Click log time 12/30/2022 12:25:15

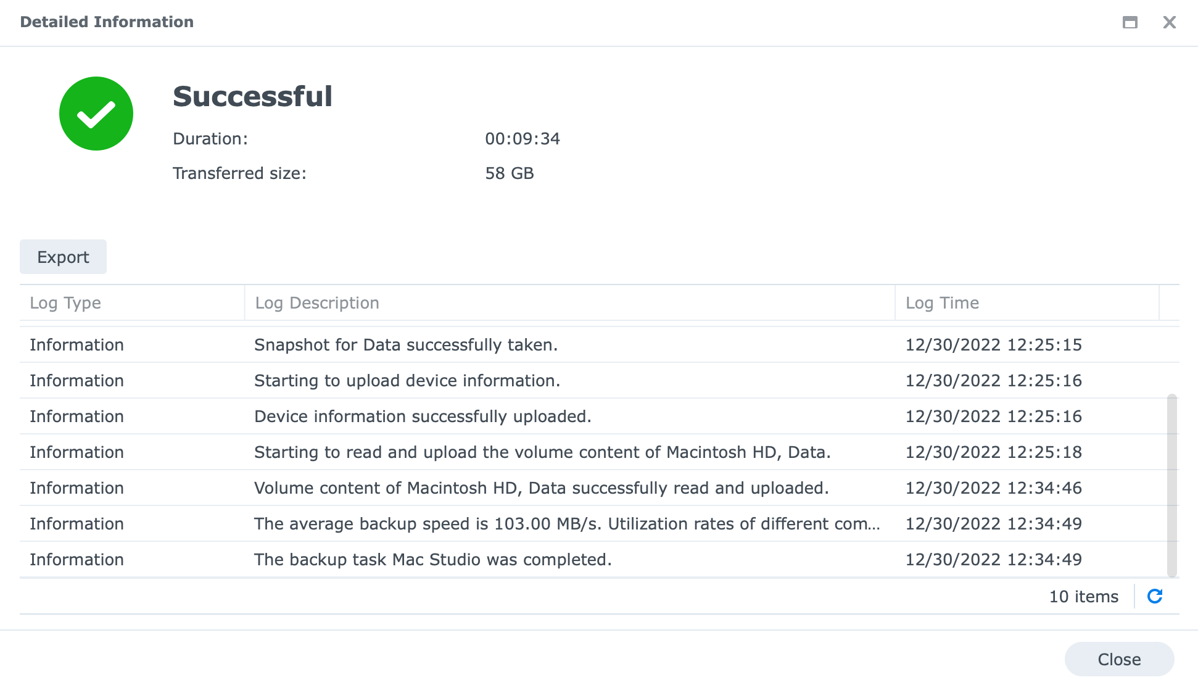tap(993, 344)
